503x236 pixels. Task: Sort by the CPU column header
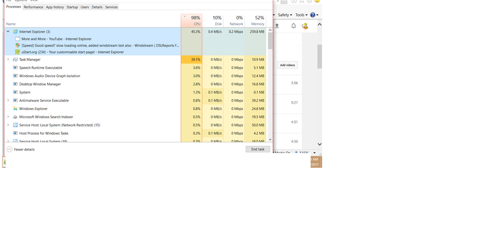coord(192,21)
